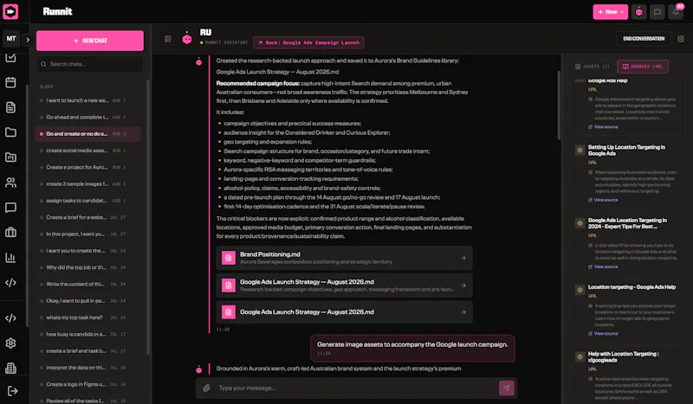Open the notifications bell icon
The image size is (693, 404).
coord(676,12)
